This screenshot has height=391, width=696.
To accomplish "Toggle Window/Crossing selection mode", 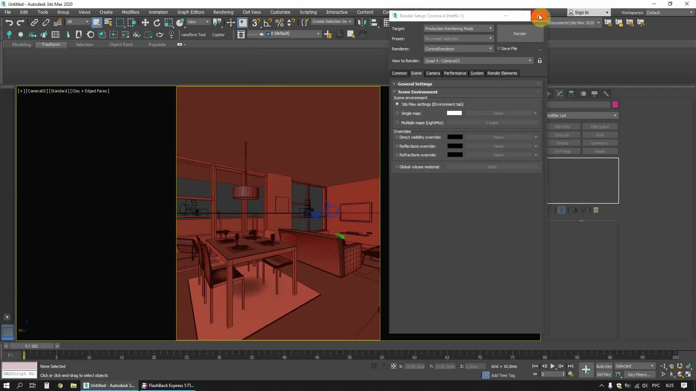I will [131, 22].
